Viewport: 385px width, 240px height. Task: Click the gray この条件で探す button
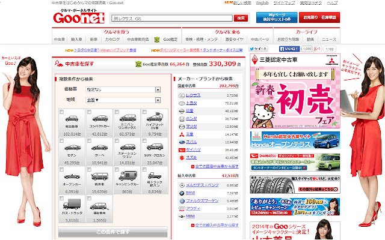pos(113,232)
